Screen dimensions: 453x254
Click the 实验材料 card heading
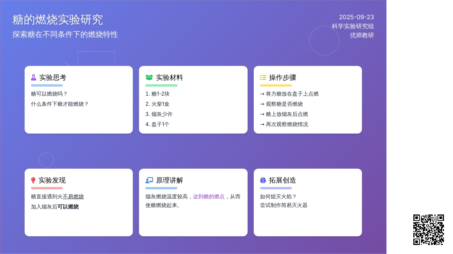(x=169, y=78)
